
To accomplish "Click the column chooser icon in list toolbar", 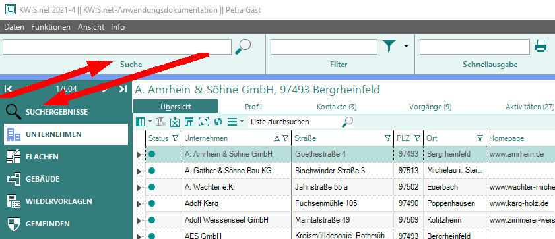I will coord(141,122).
